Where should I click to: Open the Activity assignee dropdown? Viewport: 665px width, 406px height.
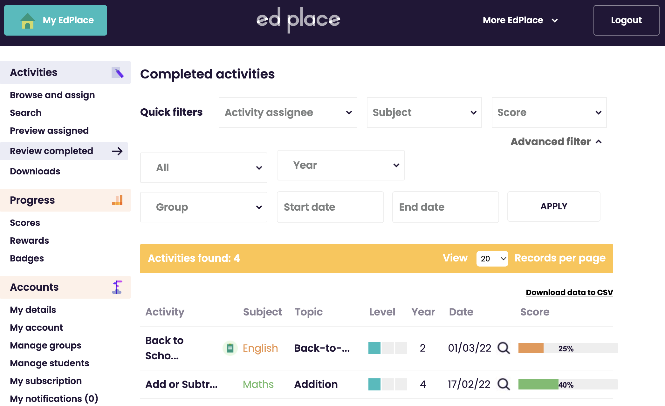[288, 112]
